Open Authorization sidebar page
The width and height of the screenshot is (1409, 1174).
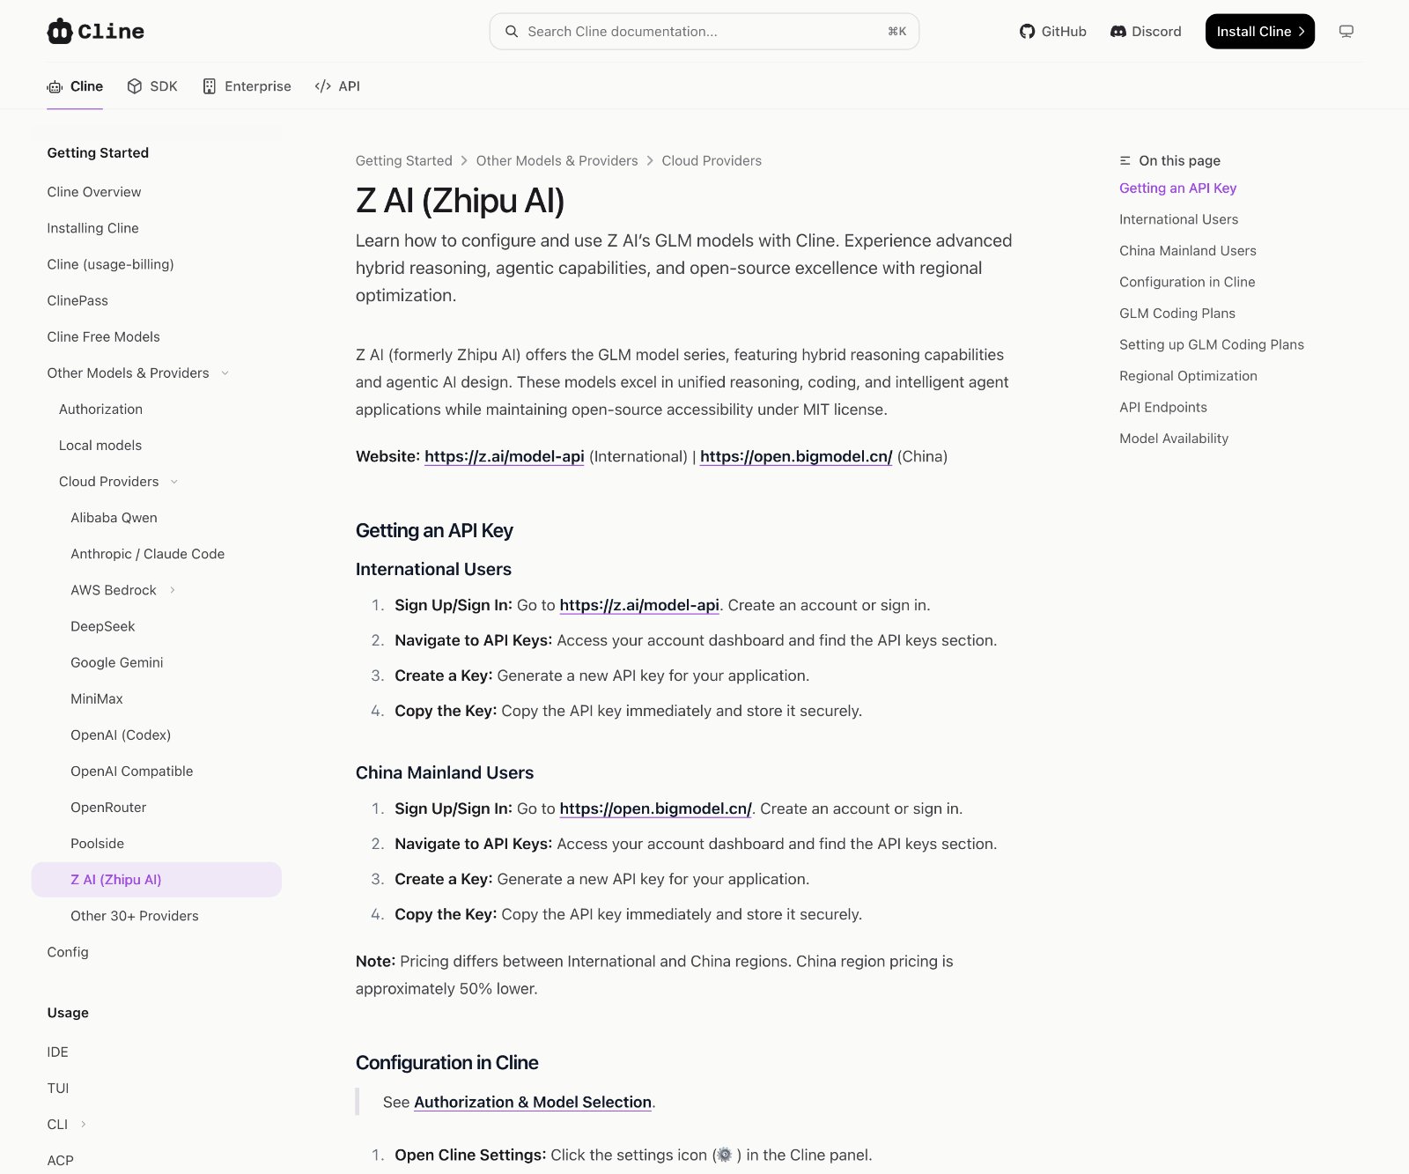coord(100,410)
